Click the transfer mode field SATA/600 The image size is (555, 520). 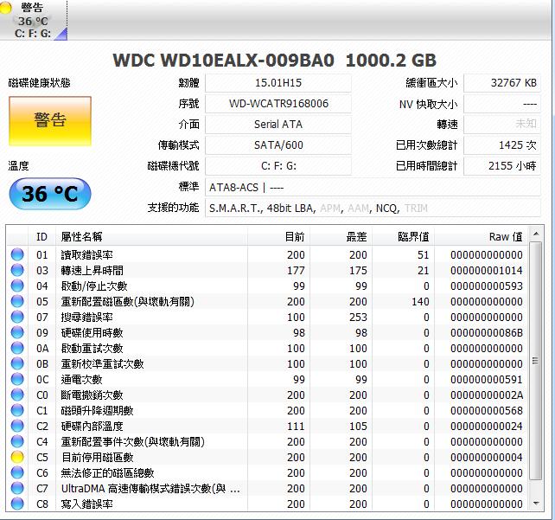point(278,145)
